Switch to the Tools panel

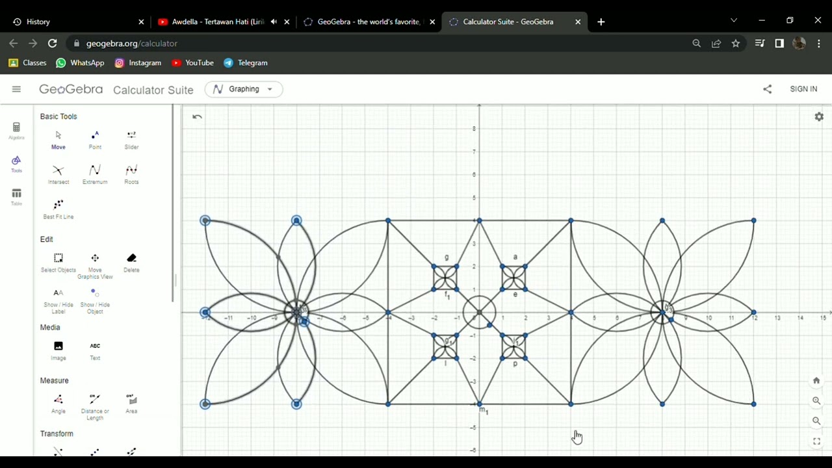16,164
